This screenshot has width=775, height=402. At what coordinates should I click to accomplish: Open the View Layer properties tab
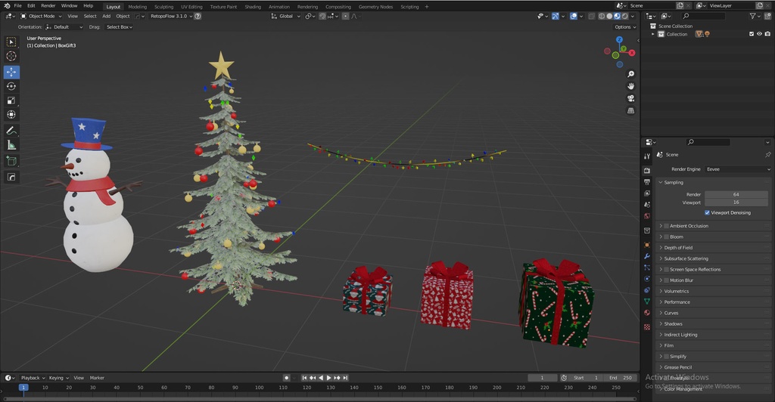(x=647, y=193)
